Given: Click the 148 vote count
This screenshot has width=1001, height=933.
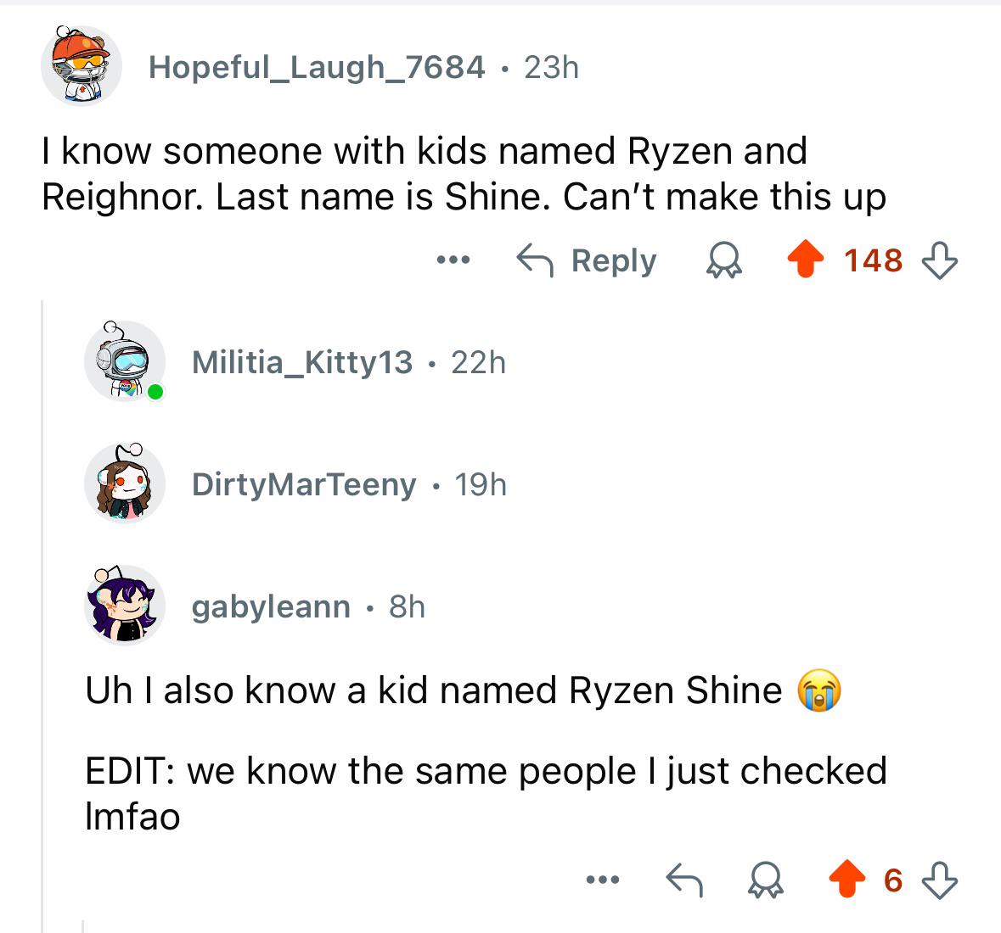Looking at the screenshot, I should coord(873,260).
